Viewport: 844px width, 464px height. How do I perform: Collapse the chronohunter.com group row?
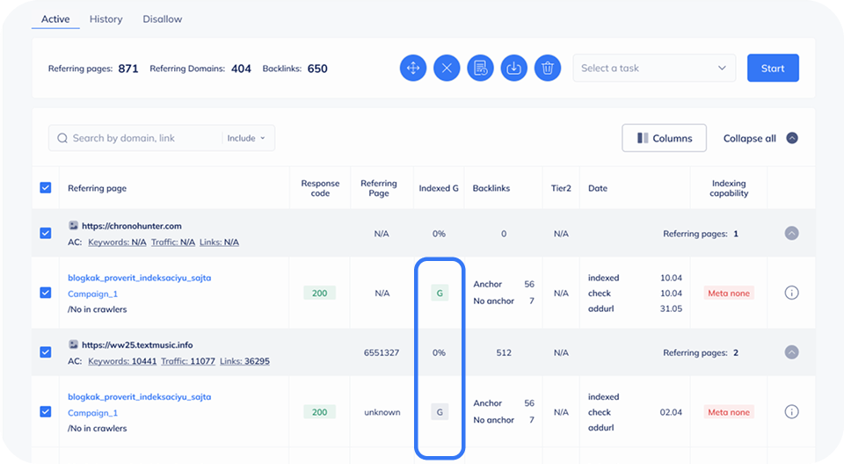tap(791, 234)
